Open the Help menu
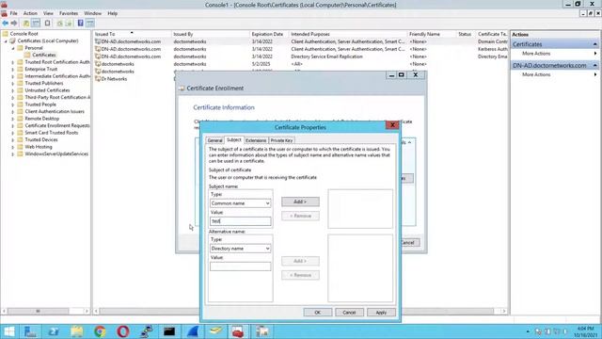 [113, 13]
